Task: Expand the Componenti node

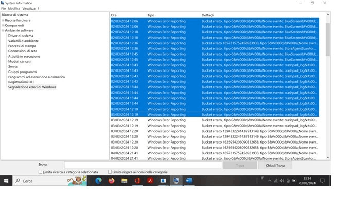Action: click(3, 25)
